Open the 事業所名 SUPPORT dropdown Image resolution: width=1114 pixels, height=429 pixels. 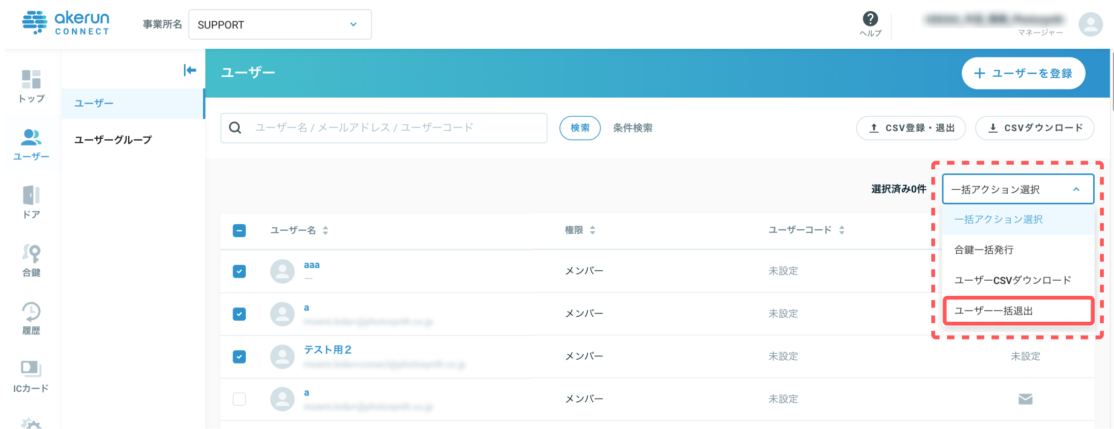click(280, 24)
